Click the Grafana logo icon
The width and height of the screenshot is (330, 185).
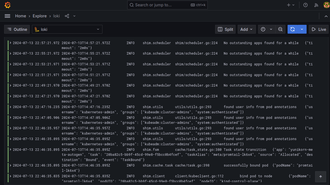point(7,5)
